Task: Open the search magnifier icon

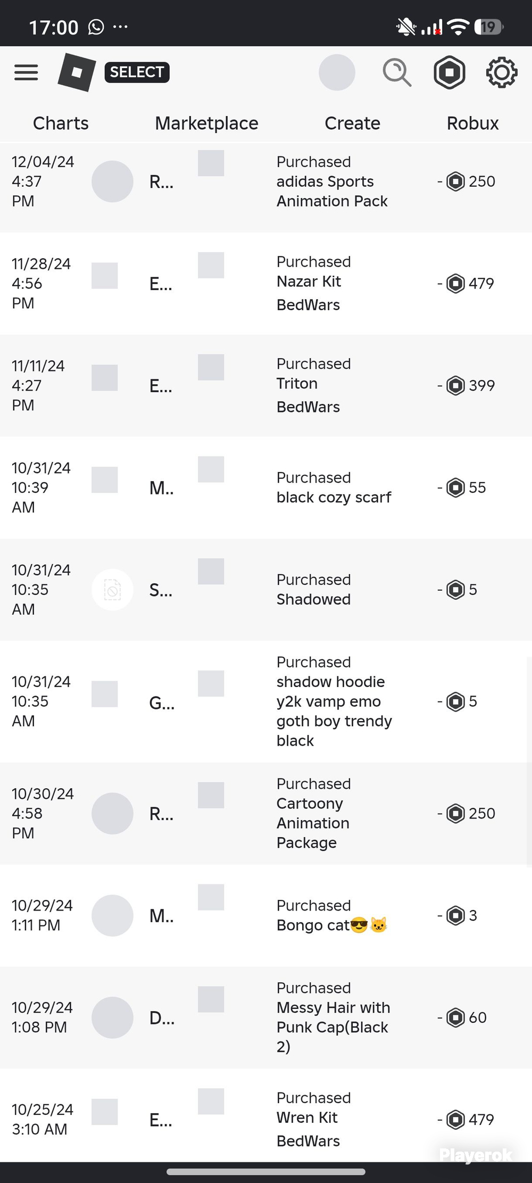Action: tap(397, 72)
